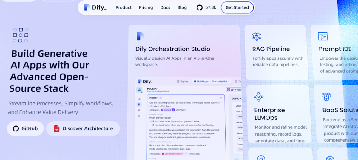Viewport: 358px width, 160px height.
Task: Click the fourth sidebar icon in the preview
Action: 139,116
